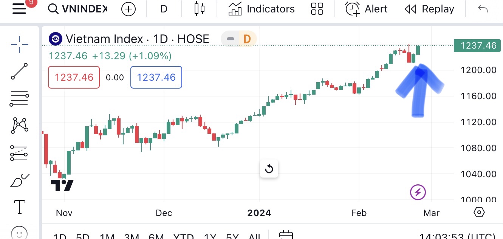The height and width of the screenshot is (239, 503).
Task: Undo the last action with the arrow
Action: pyautogui.click(x=483, y=9)
